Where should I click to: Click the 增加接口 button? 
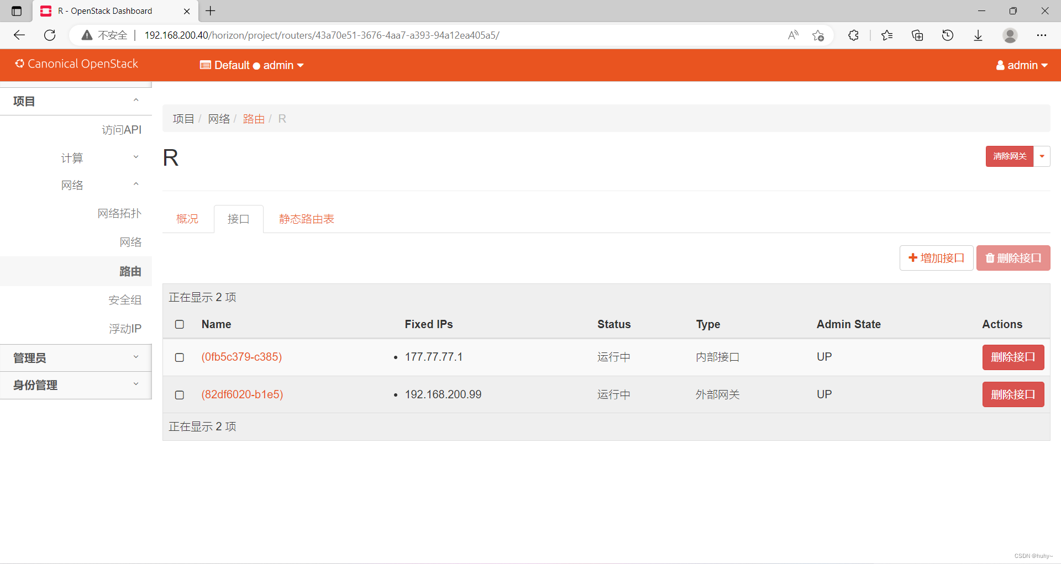(937, 258)
